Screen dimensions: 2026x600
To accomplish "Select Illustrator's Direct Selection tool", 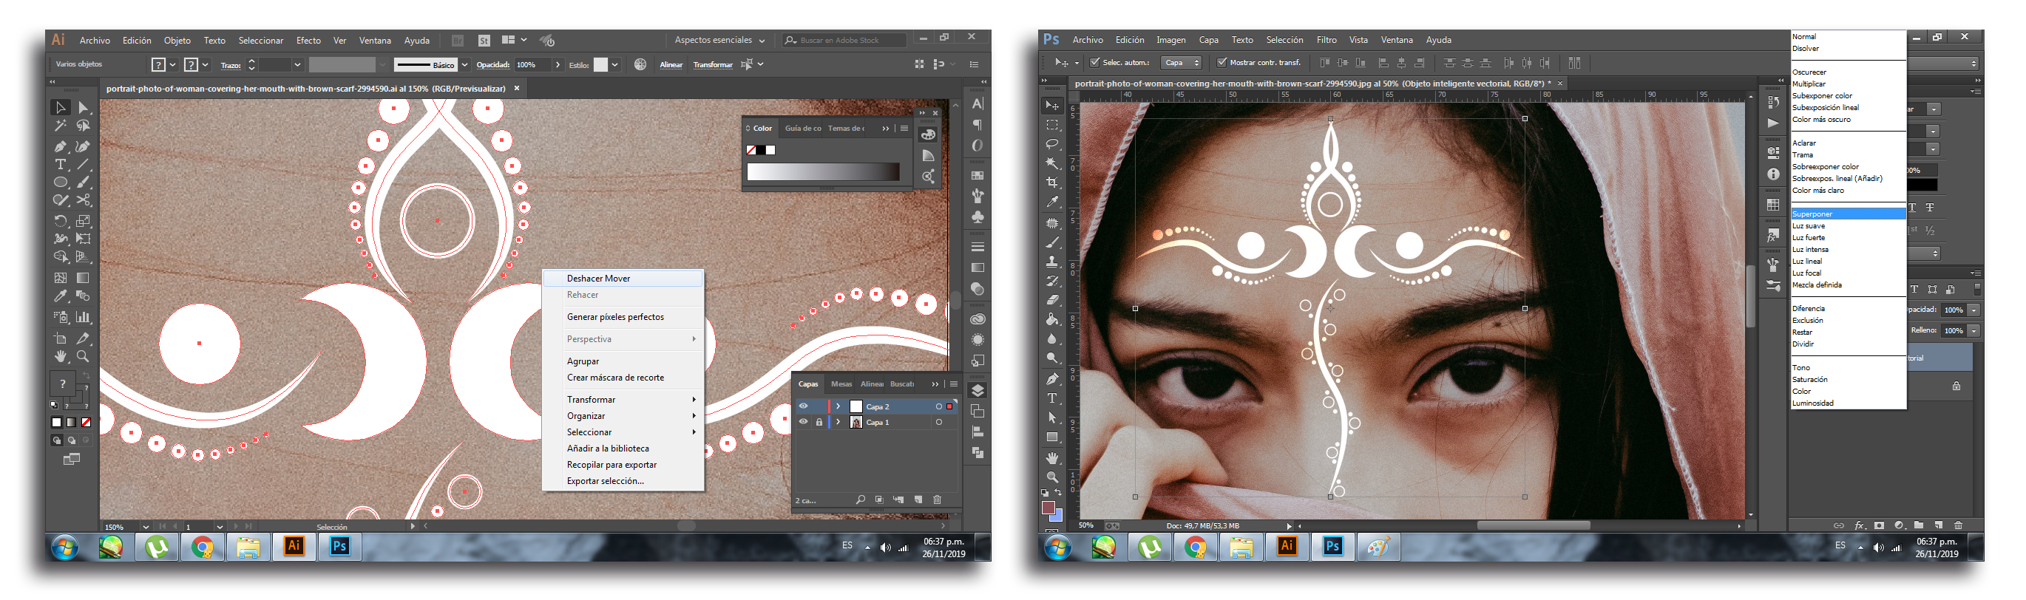I will click(84, 108).
